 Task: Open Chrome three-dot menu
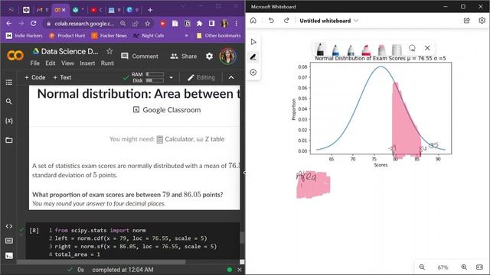[237, 24]
